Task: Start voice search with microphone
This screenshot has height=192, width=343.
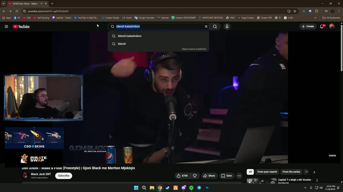Action: coord(227,26)
